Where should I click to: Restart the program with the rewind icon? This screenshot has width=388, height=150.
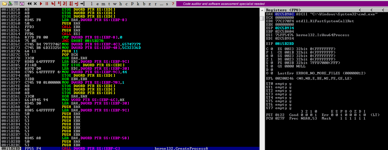[30, 4]
